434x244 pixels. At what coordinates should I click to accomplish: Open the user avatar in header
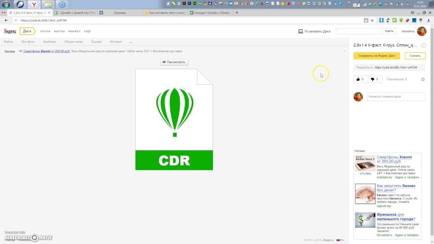coord(421,31)
